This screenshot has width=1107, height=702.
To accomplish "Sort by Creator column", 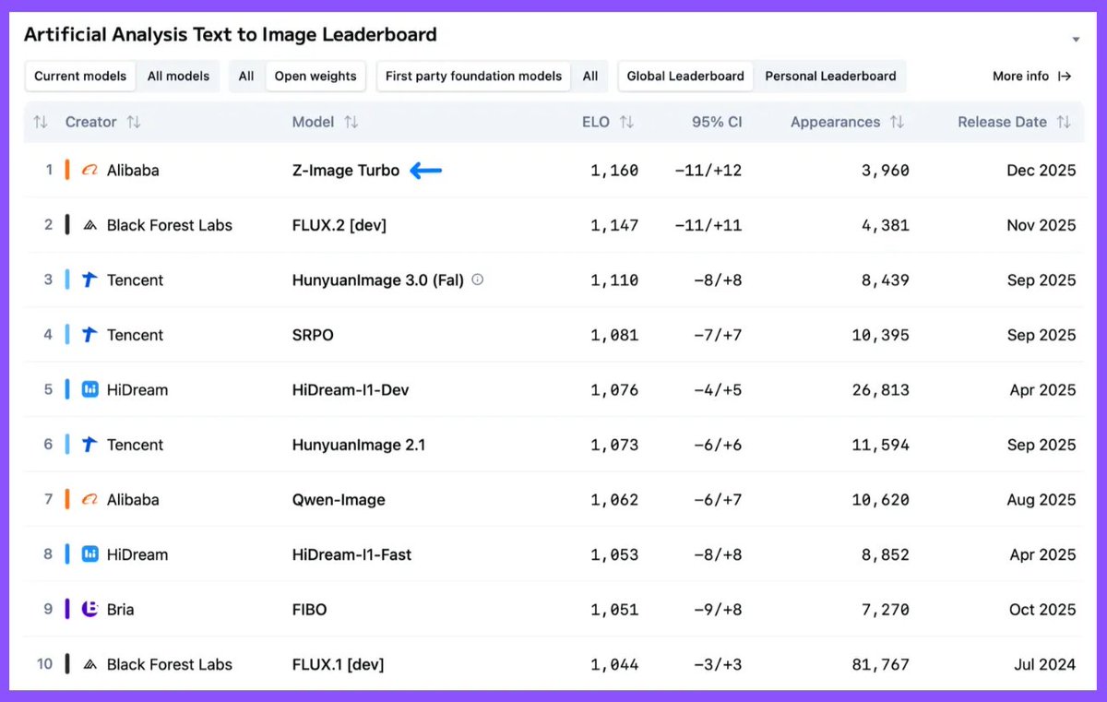I will 134,122.
